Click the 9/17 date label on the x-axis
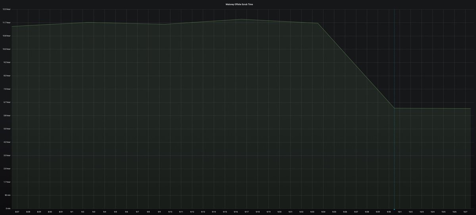Screen dimensions: 476x215 pos(247,212)
